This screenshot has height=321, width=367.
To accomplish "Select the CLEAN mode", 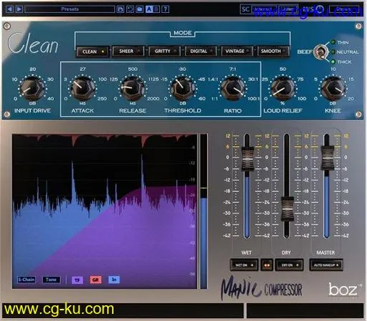I will [x=92, y=52].
